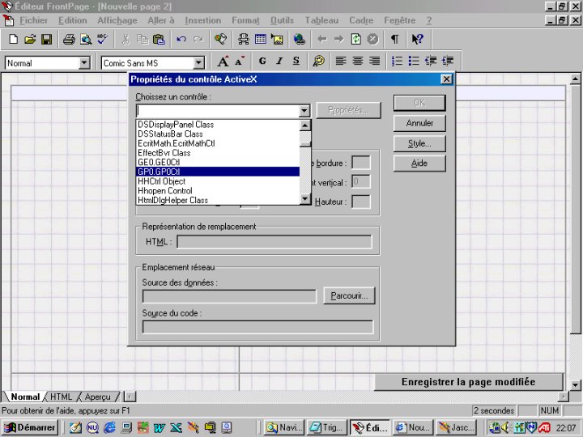The height and width of the screenshot is (437, 583).
Task: Click the Démarrer start button
Action: pyautogui.click(x=30, y=428)
